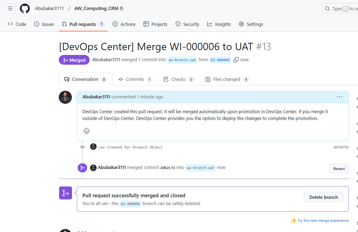The height and width of the screenshot is (232, 358).
Task: Open the AW_Computing_CRM repository link
Action: click(96, 8)
